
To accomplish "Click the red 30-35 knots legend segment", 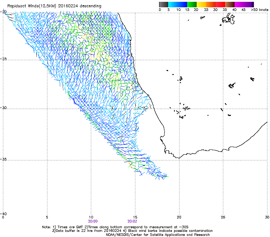I will (220, 4).
